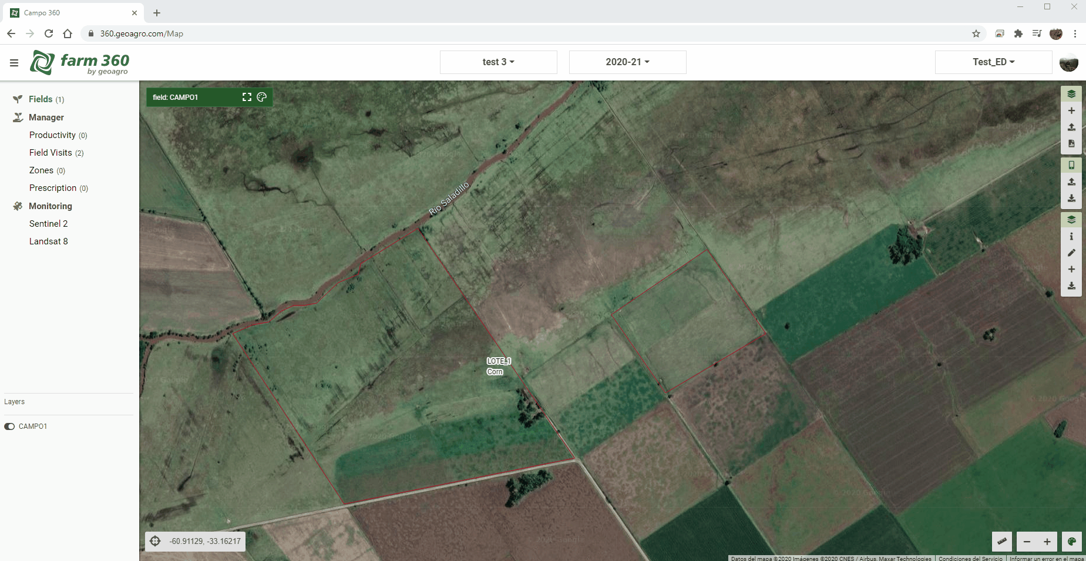Click the crosshair locate icon beside coordinates
Viewport: 1086px width, 561px height.
click(155, 541)
